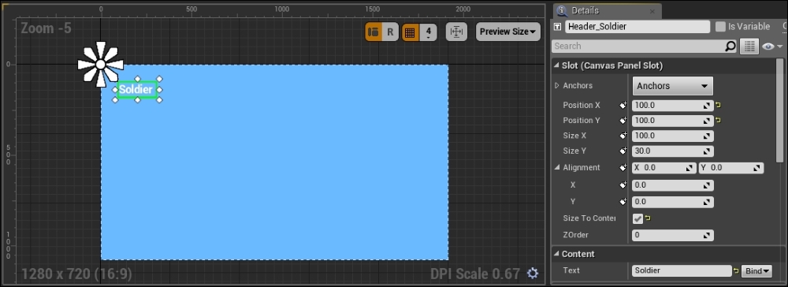Click the Size To Content label
Screen dimensions: 788x287
(x=589, y=218)
